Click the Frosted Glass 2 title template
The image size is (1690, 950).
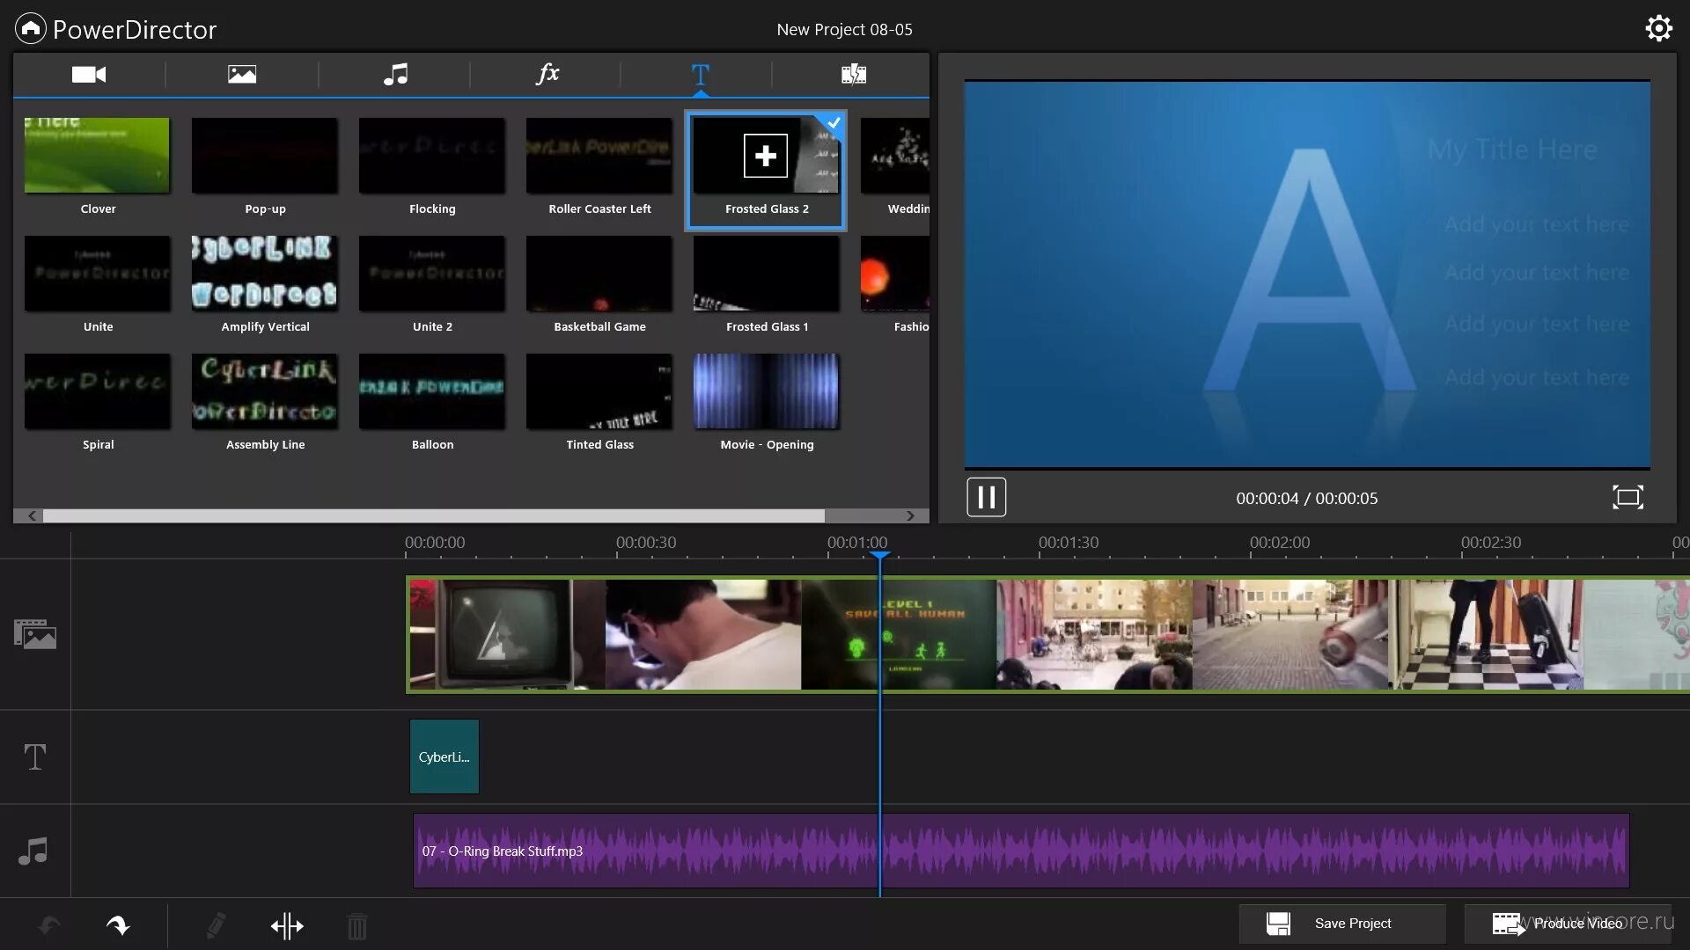766,167
